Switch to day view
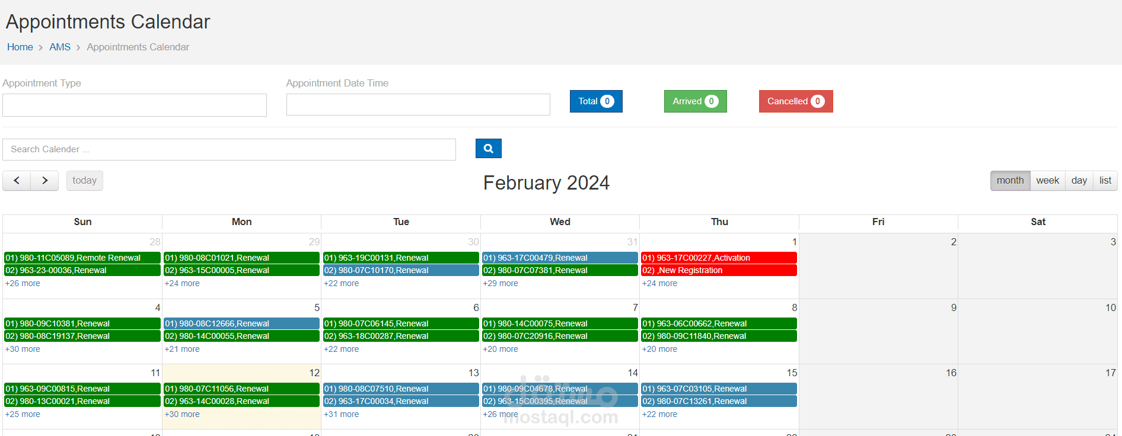Screen dimensions: 1122x436 pos(1079,181)
